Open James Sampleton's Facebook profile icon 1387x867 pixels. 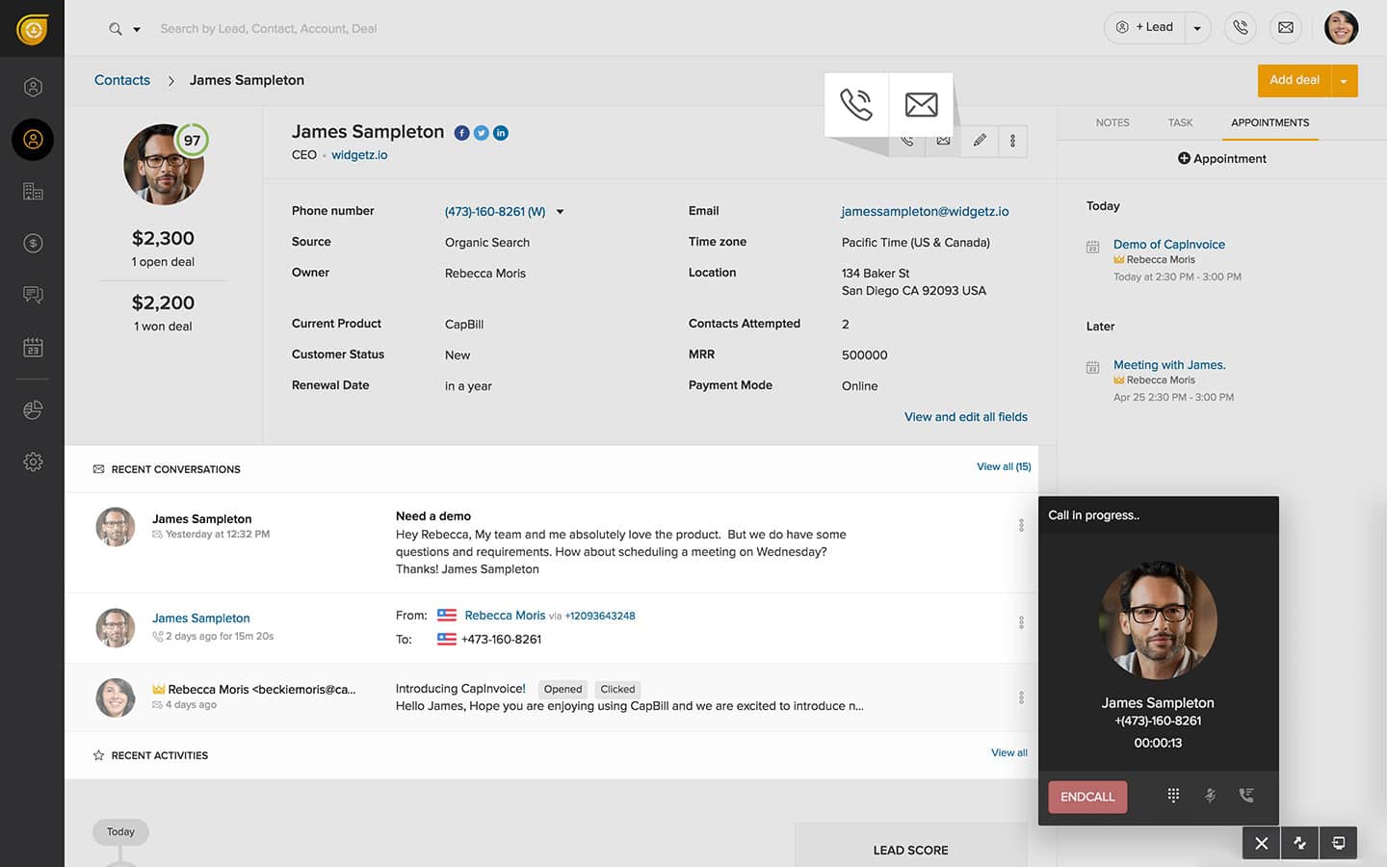[462, 133]
